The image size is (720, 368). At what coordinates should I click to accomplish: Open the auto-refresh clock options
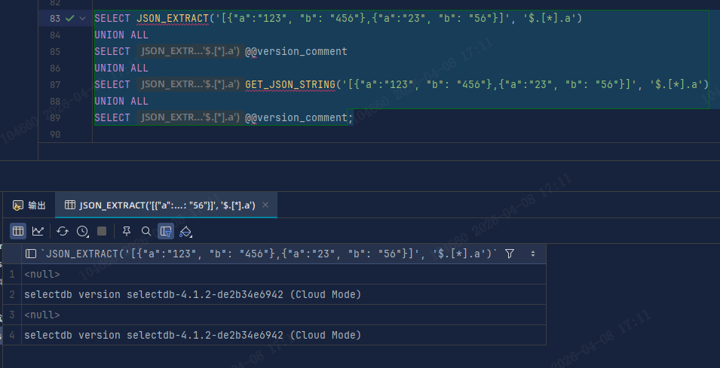tap(83, 231)
